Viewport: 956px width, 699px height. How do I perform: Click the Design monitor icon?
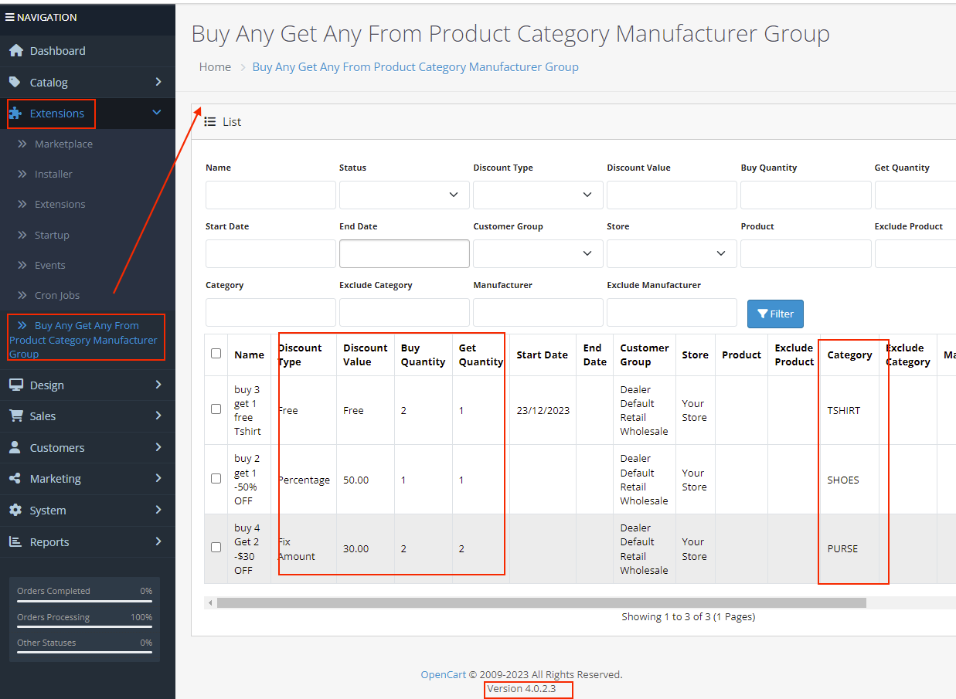click(15, 385)
